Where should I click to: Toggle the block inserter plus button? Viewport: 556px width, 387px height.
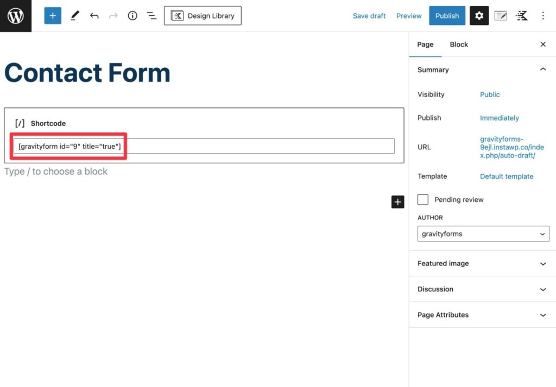click(53, 16)
